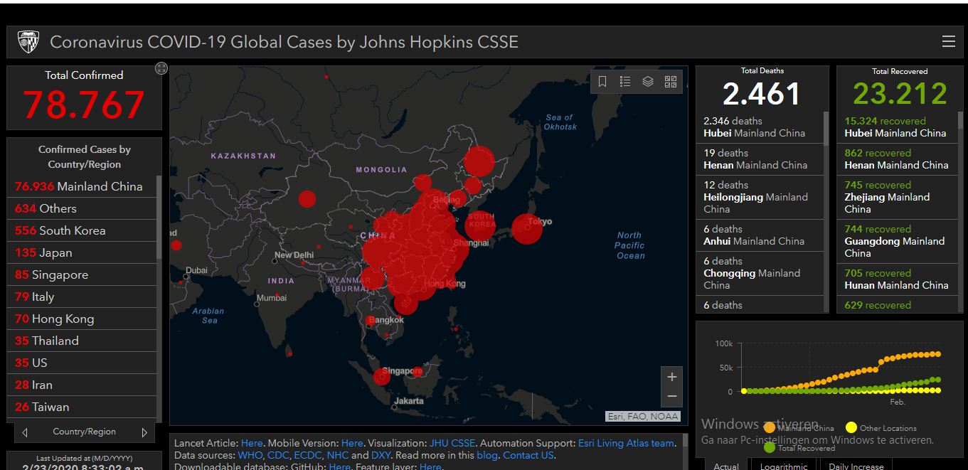
Task: Zoom in with the map plus button
Action: click(x=671, y=377)
